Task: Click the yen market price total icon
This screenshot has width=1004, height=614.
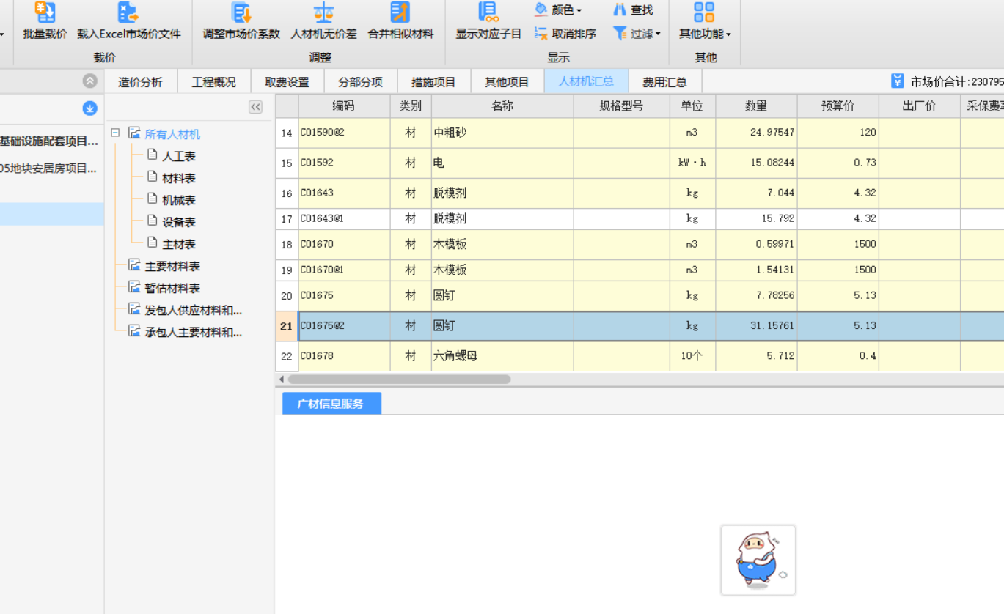Action: pos(898,81)
